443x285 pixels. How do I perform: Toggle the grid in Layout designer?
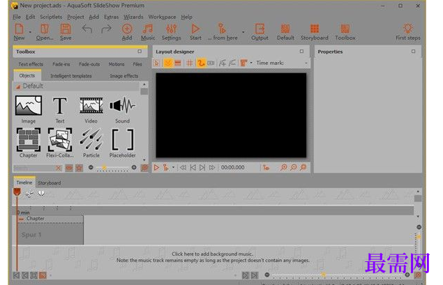(x=190, y=63)
